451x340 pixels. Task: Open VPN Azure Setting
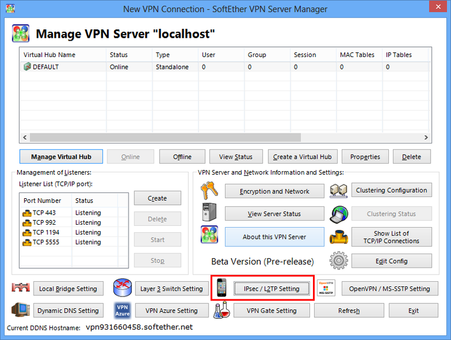[171, 311]
